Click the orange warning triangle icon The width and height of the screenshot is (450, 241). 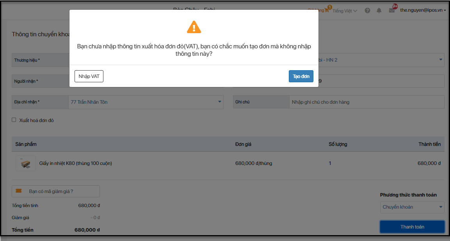coord(194,27)
